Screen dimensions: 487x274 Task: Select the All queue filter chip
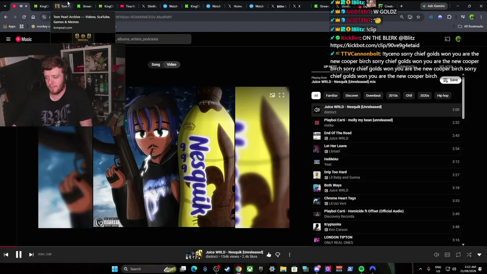pos(316,96)
